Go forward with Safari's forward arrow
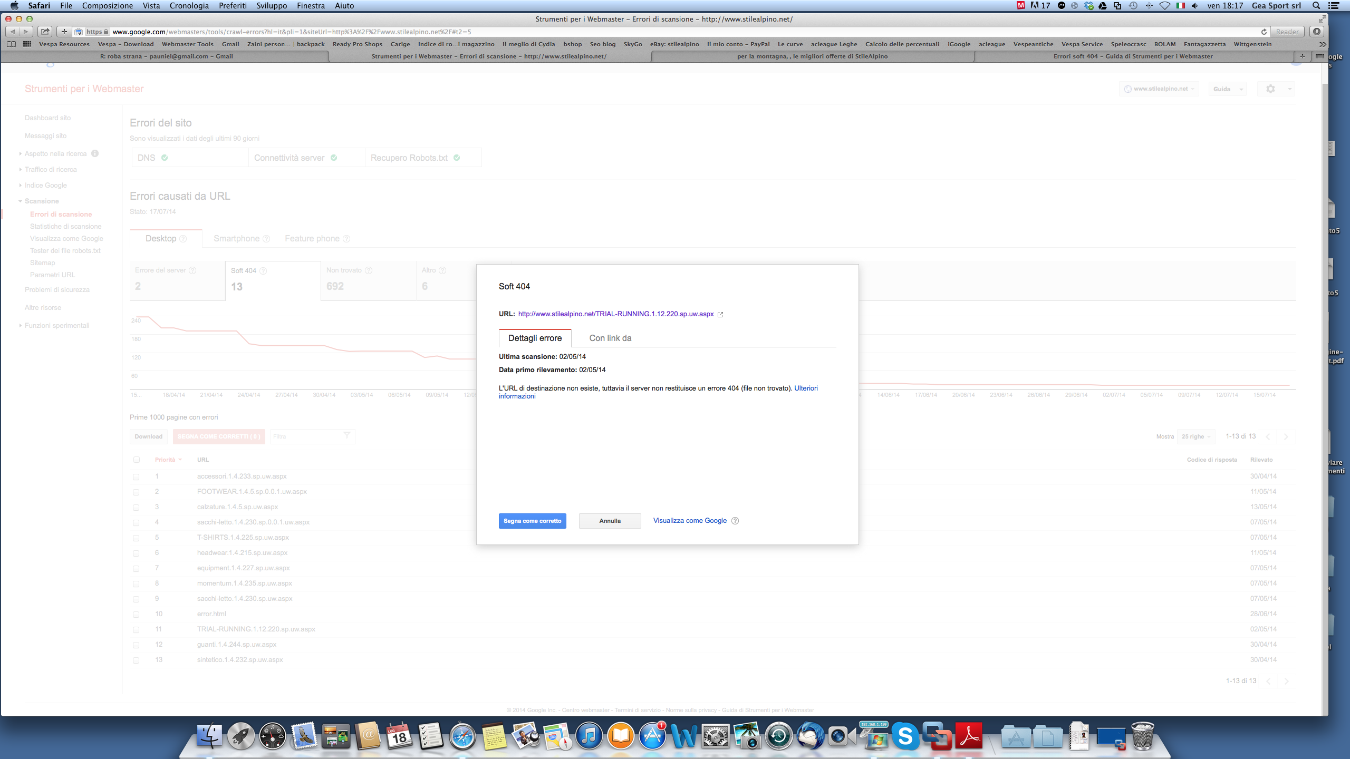The image size is (1350, 759). tap(26, 32)
